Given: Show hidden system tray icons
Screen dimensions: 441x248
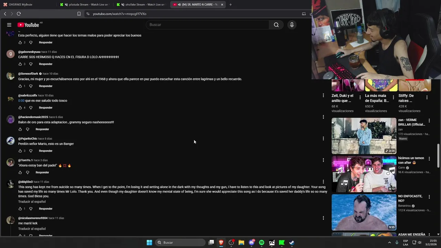Looking at the screenshot, I should pos(390,242).
